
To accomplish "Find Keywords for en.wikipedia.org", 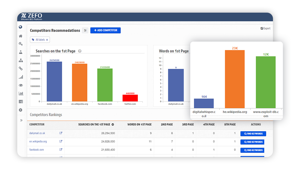I will (x=252, y=142).
